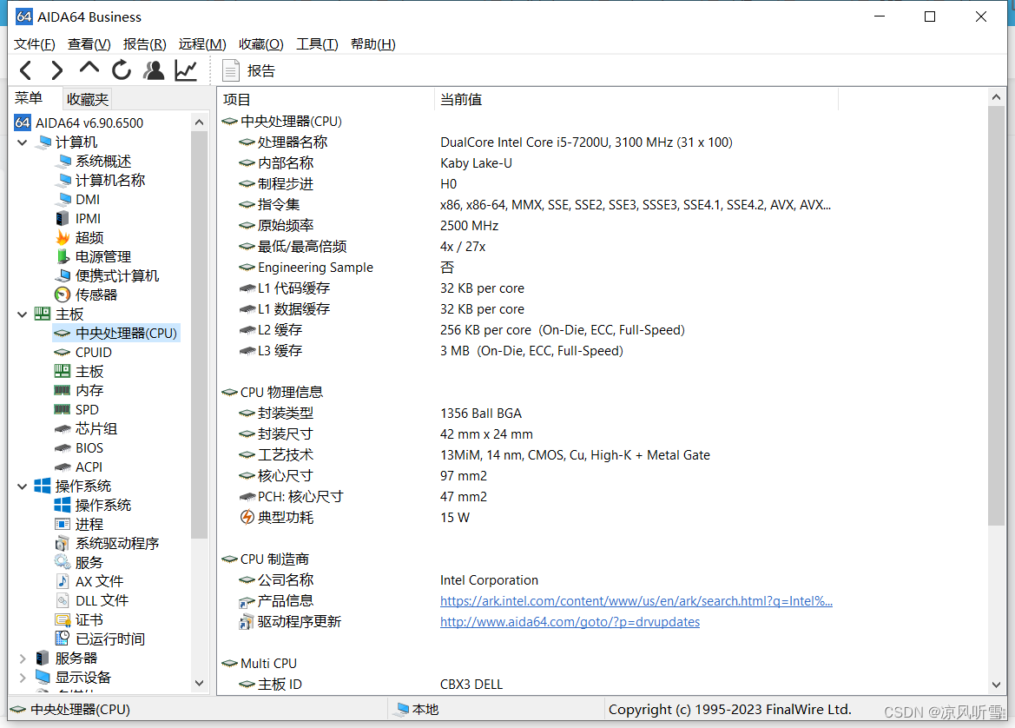Open DLL 文件 tree item

[x=91, y=600]
